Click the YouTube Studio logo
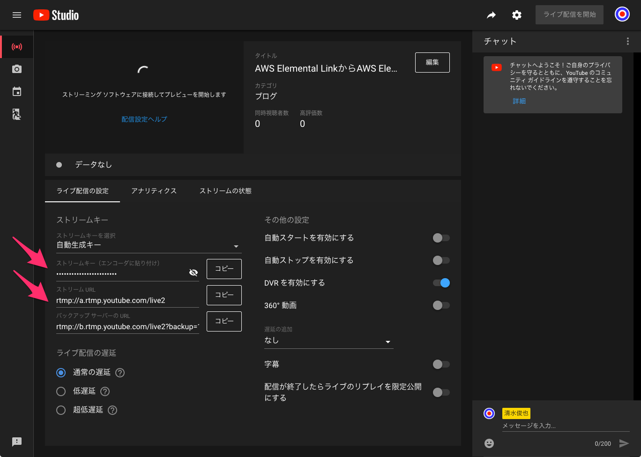The image size is (641, 457). (56, 15)
